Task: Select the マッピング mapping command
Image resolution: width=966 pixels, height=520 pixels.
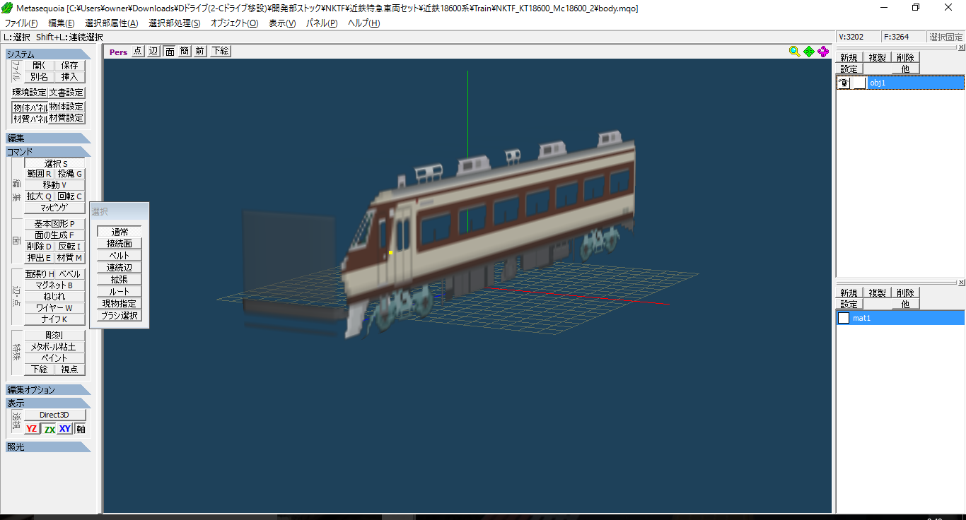Action: pyautogui.click(x=55, y=208)
